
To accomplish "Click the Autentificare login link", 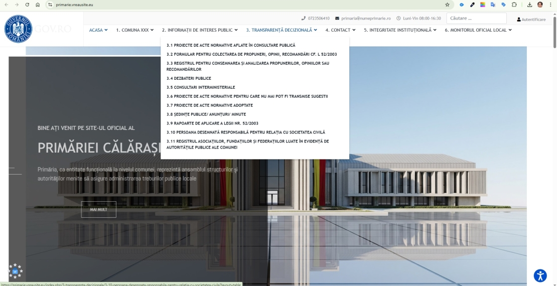I will tap(531, 20).
